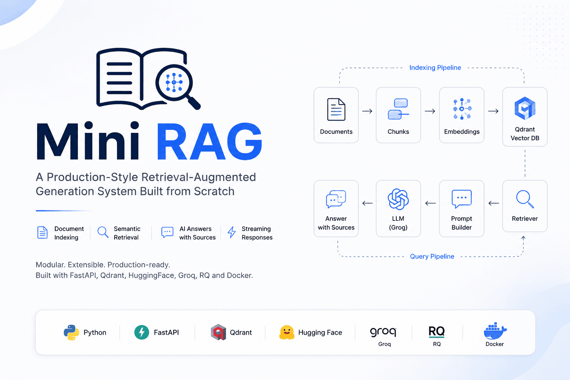Click the "Document Indexing" feature text
Image resolution: width=570 pixels, height=380 pixels.
click(x=69, y=233)
